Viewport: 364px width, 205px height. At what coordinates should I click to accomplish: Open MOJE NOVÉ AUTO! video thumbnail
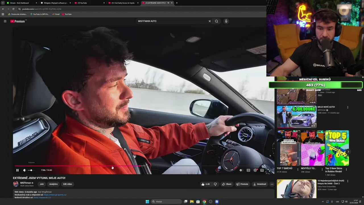coord(296,117)
